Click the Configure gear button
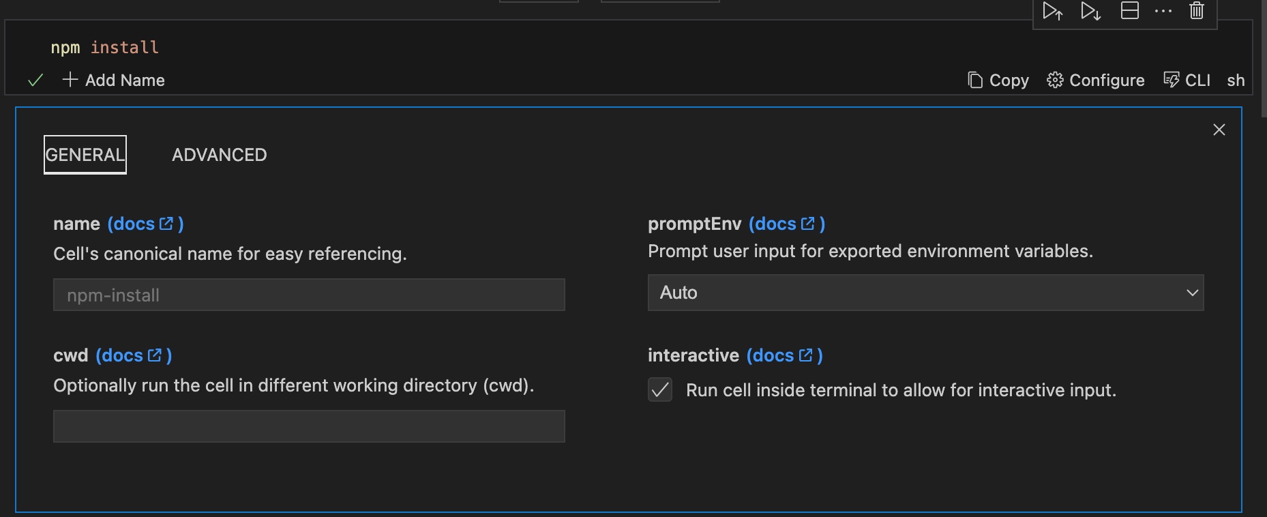This screenshot has height=517, width=1267. pyautogui.click(x=1096, y=80)
